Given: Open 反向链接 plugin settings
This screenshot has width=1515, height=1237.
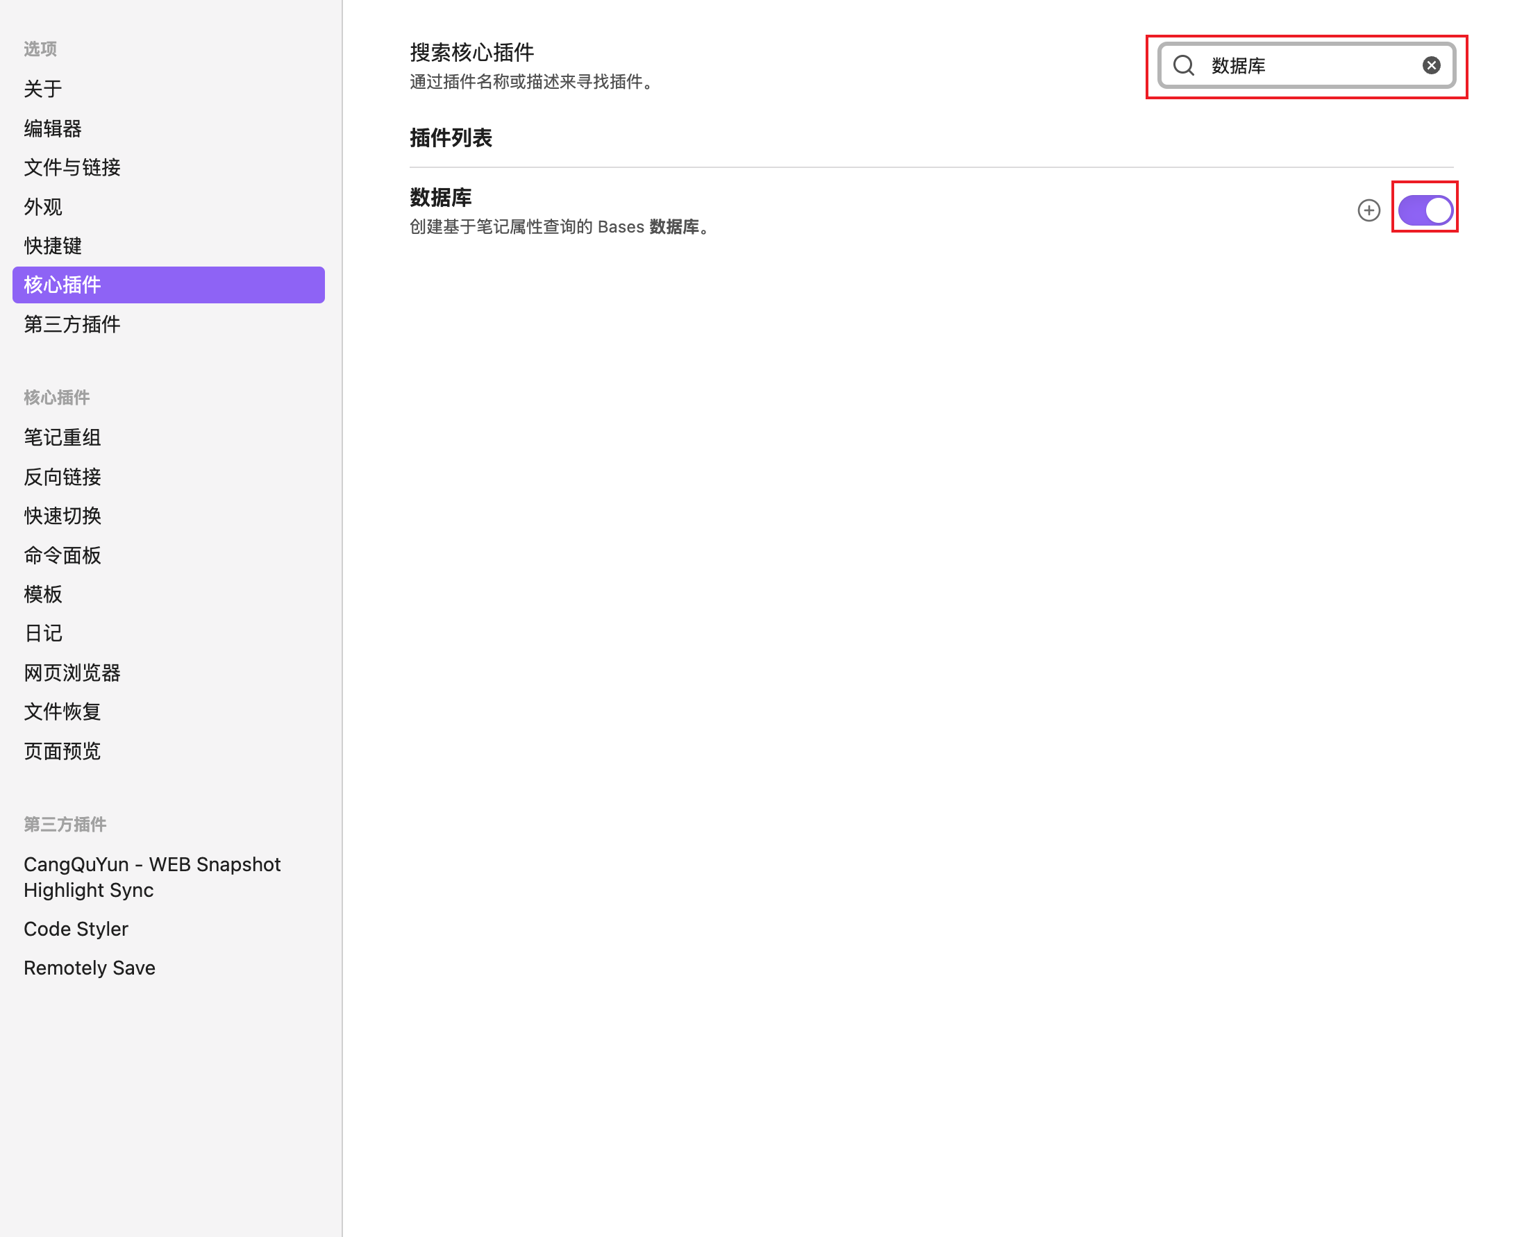Looking at the screenshot, I should coord(62,477).
